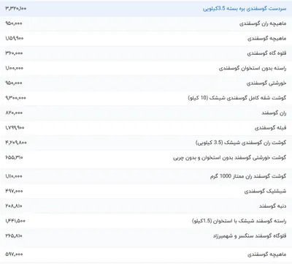Screen dimensions: 292x264
Task: Click the 'خورشتی گوسفندی' row name
Action: pos(266,83)
